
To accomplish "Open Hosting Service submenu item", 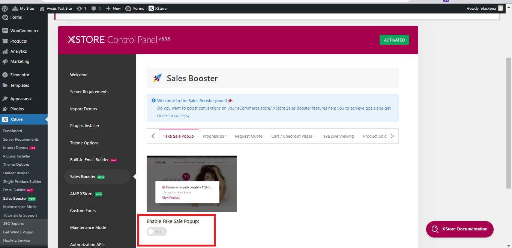I will (x=16, y=241).
